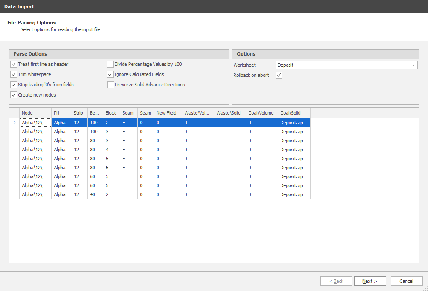The height and width of the screenshot is (291, 428).
Task: Select the last row with Seam F
Action: tap(128, 194)
